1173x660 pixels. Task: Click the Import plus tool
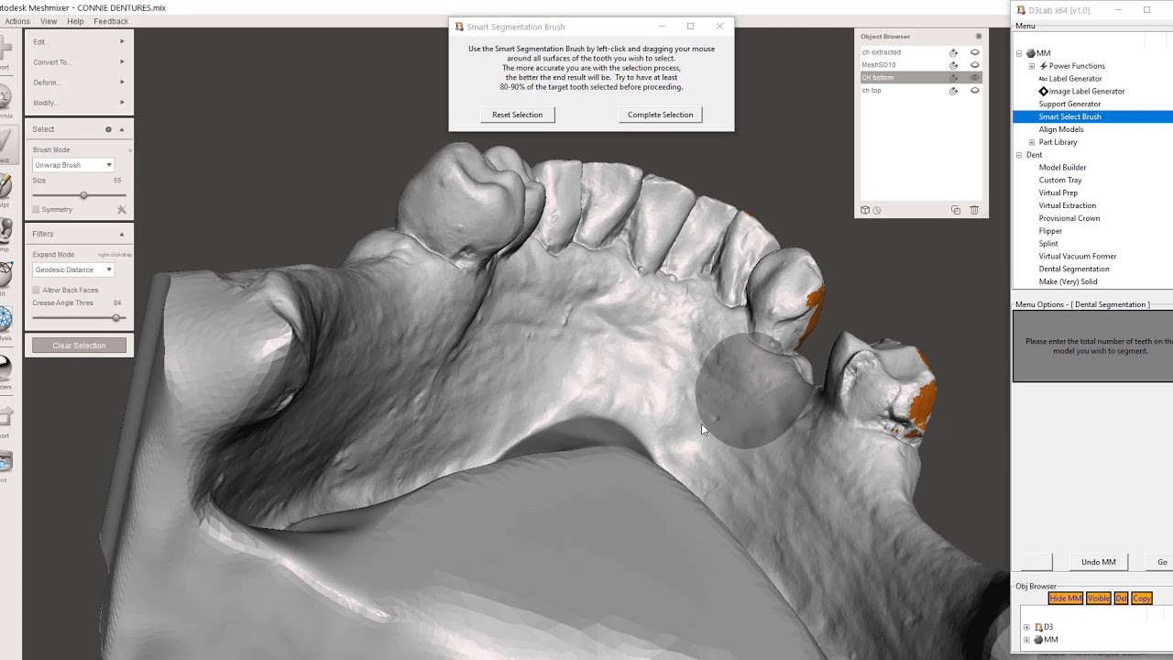[5, 51]
